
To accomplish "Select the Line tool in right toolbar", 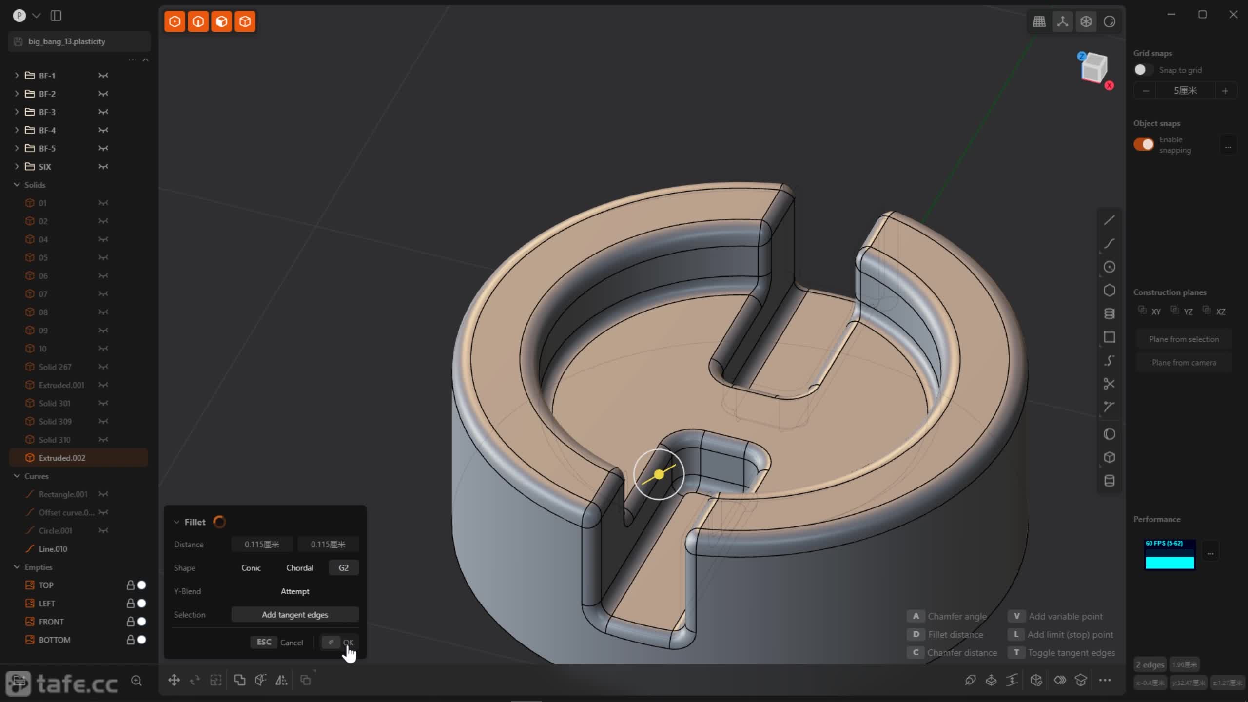I will coord(1109,220).
